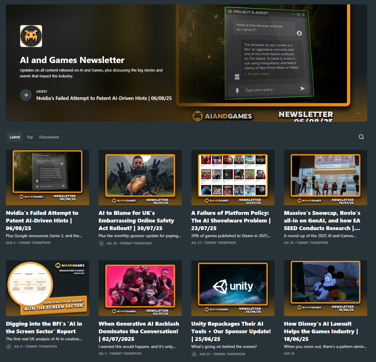This screenshot has height=362, width=376.
Task: Open 'When Generative AI Backlash' post title
Action: 139,331
